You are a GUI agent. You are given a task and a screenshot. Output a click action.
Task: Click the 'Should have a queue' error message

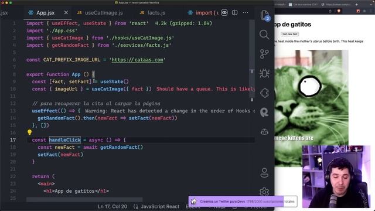point(205,89)
